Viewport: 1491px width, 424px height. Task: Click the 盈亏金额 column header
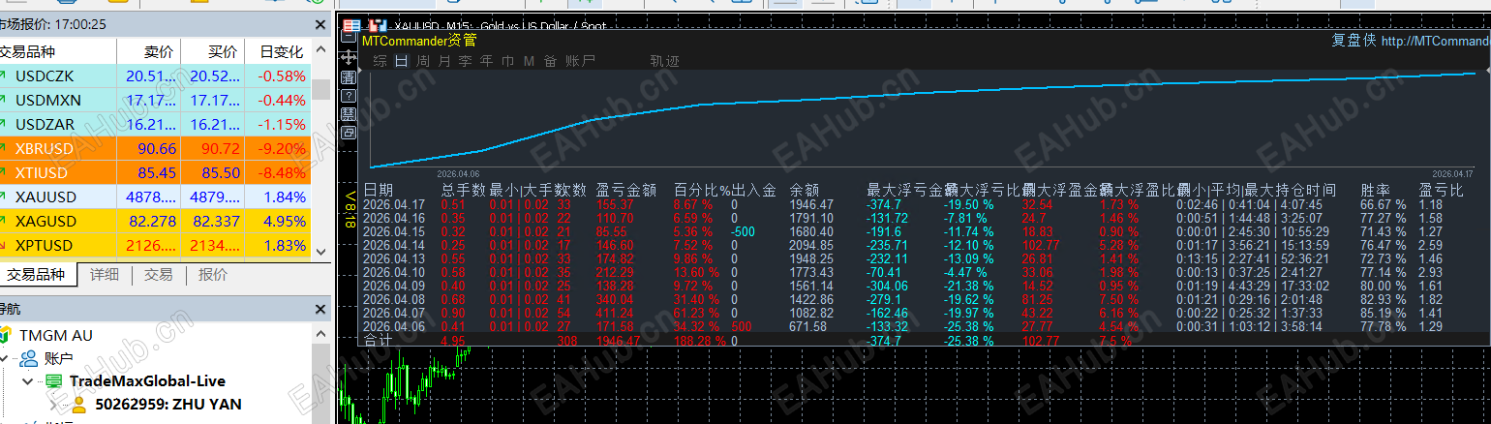click(626, 191)
